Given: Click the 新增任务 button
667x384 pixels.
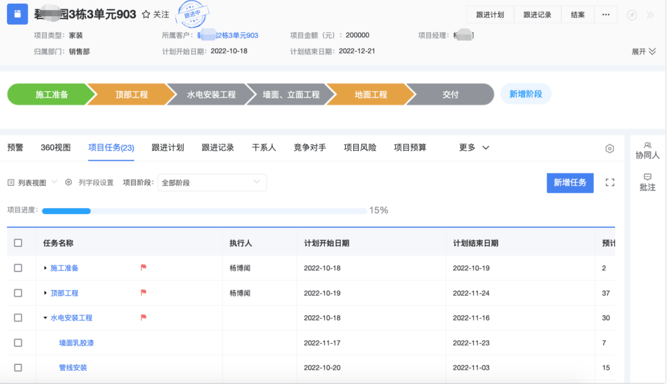Looking at the screenshot, I should click(569, 183).
